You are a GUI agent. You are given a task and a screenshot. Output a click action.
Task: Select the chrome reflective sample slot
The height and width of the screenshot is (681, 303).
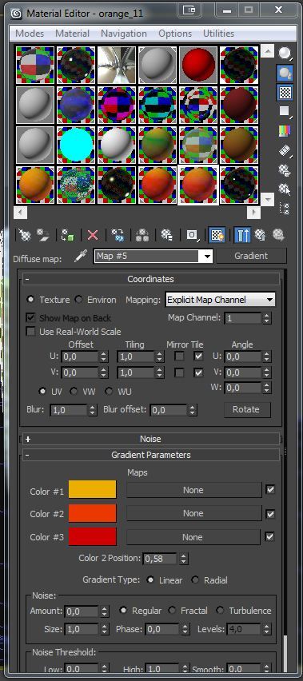(117, 65)
